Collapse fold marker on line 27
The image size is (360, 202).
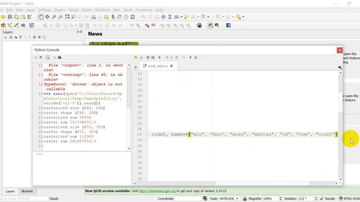coord(147,135)
